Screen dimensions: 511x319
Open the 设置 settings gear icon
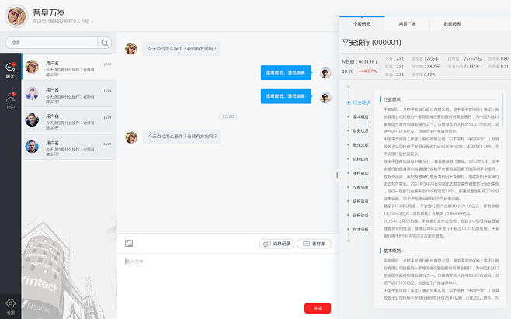point(10,307)
